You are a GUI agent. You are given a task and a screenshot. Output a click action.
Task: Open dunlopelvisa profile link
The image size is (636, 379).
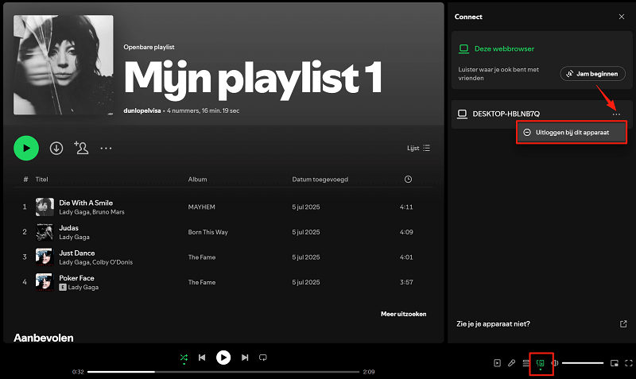pos(142,110)
